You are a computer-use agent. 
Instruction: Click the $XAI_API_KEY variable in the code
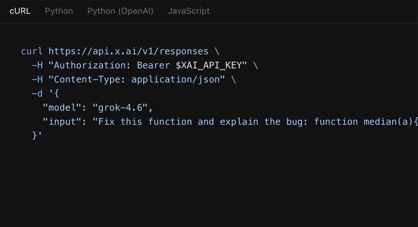pos(209,65)
